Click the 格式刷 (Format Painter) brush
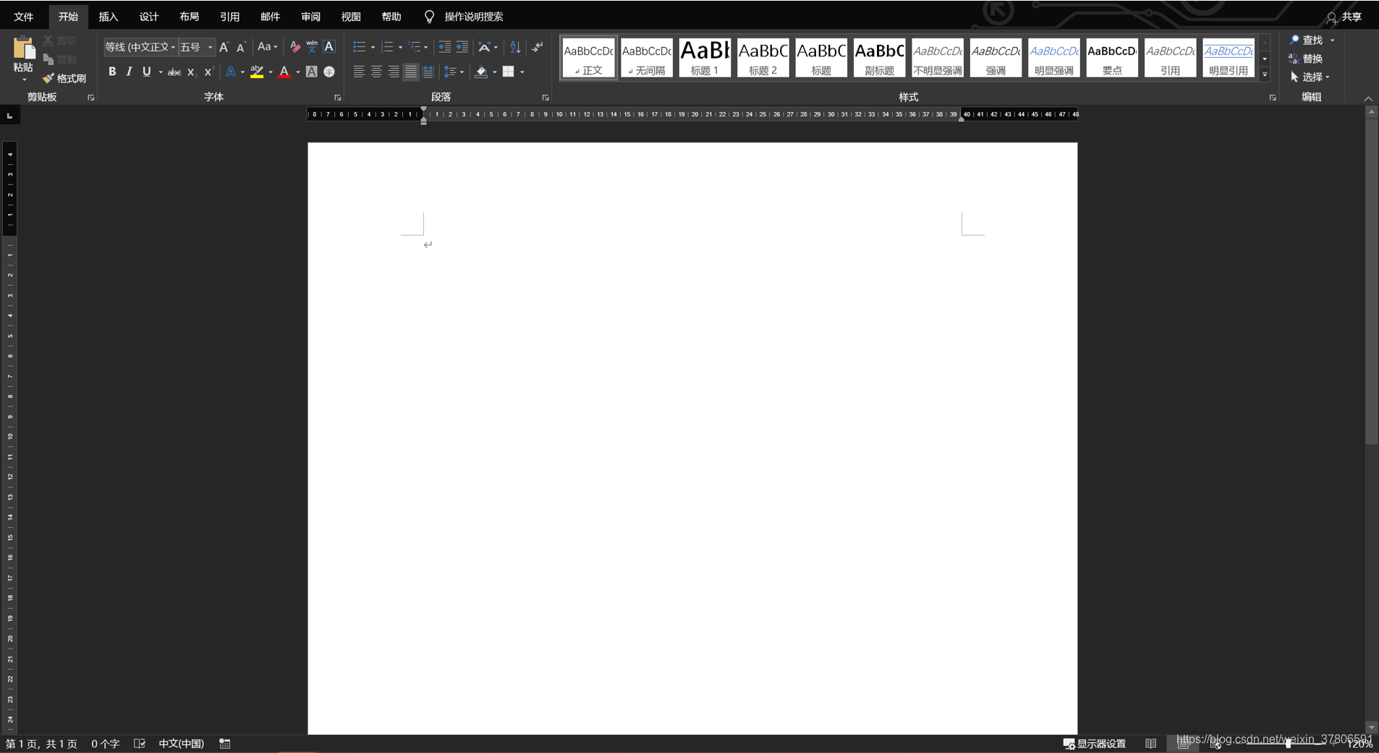This screenshot has width=1379, height=753. [64, 78]
